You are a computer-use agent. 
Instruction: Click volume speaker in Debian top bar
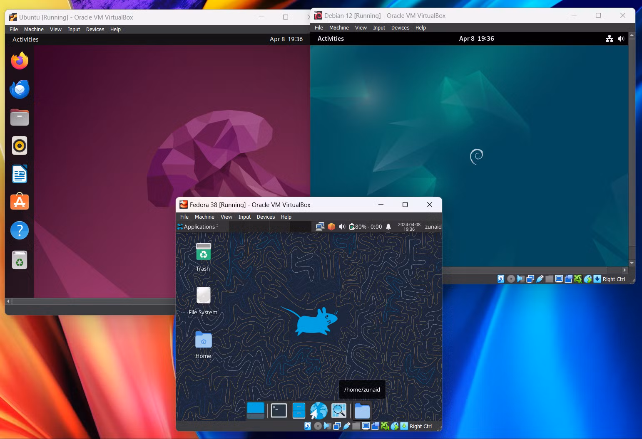[x=621, y=39]
